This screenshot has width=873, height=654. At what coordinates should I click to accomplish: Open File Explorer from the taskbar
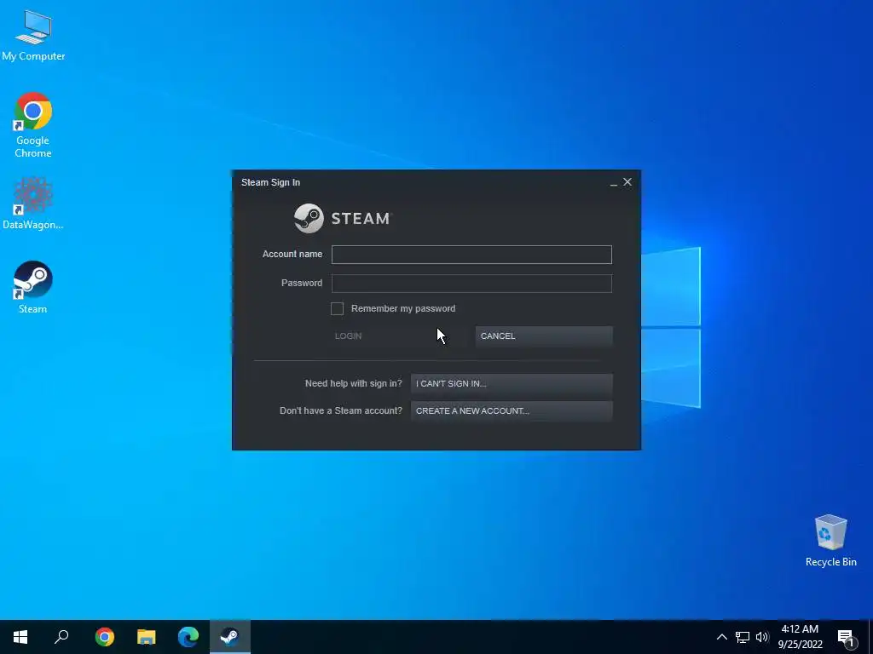(147, 637)
